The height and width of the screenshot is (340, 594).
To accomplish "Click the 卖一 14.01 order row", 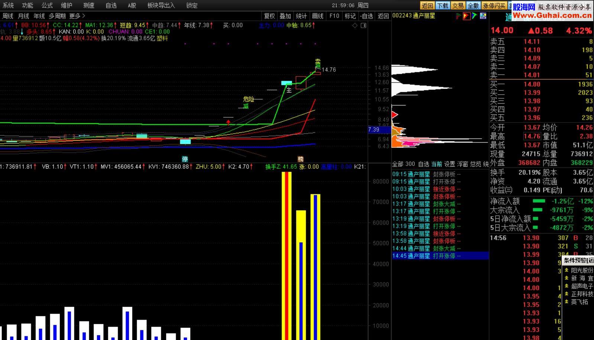I will (541, 75).
